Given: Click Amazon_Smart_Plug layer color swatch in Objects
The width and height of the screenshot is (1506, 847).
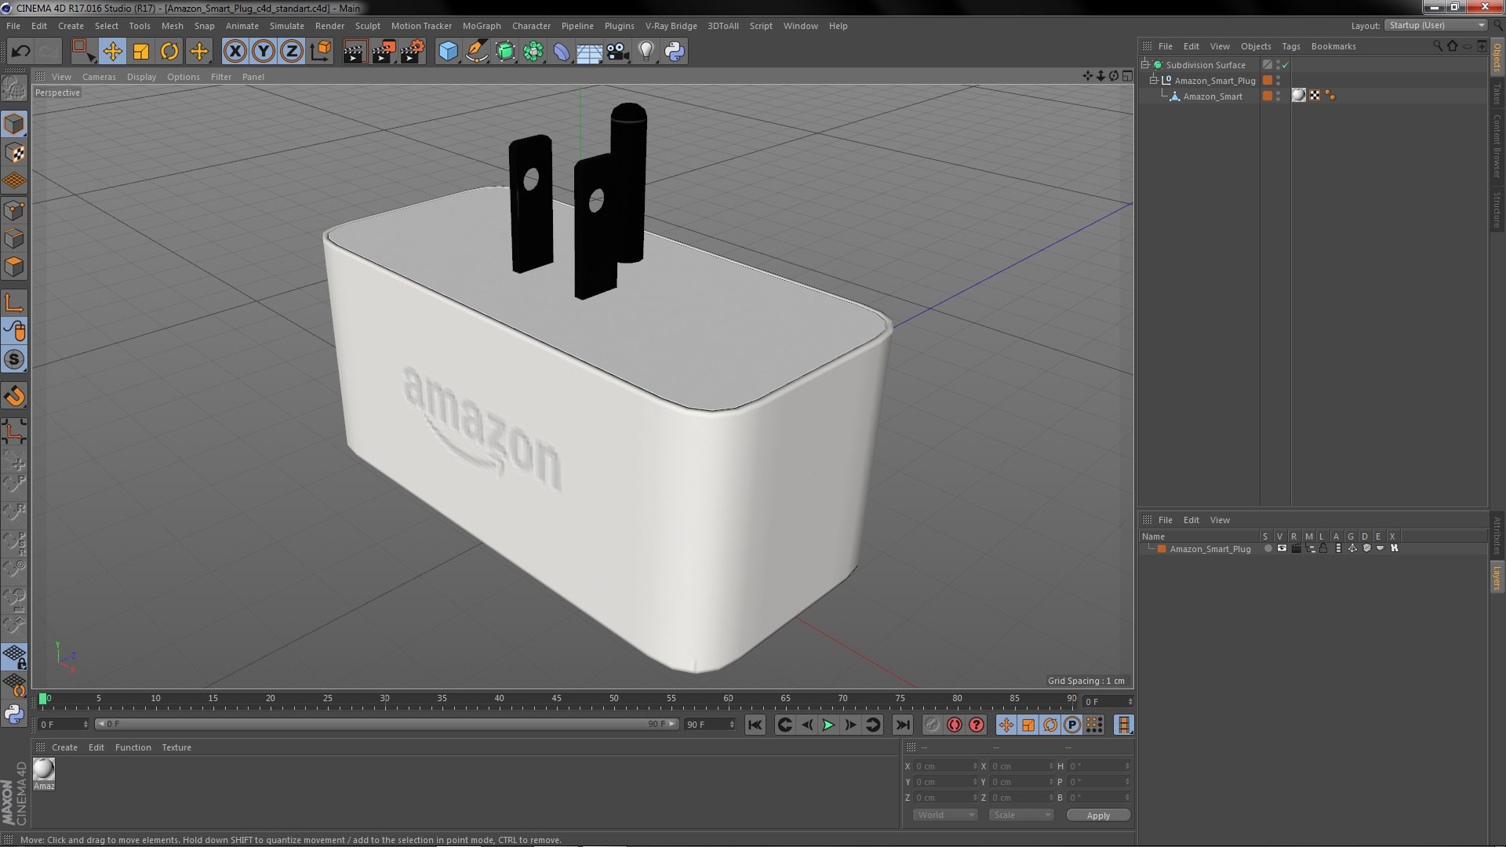Looking at the screenshot, I should coord(1267,80).
